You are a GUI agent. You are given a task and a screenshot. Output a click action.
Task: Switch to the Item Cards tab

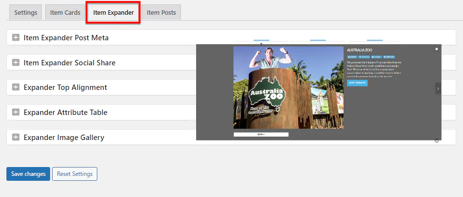click(x=65, y=12)
